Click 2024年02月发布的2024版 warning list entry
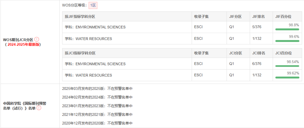304x128 pixels. (97, 97)
